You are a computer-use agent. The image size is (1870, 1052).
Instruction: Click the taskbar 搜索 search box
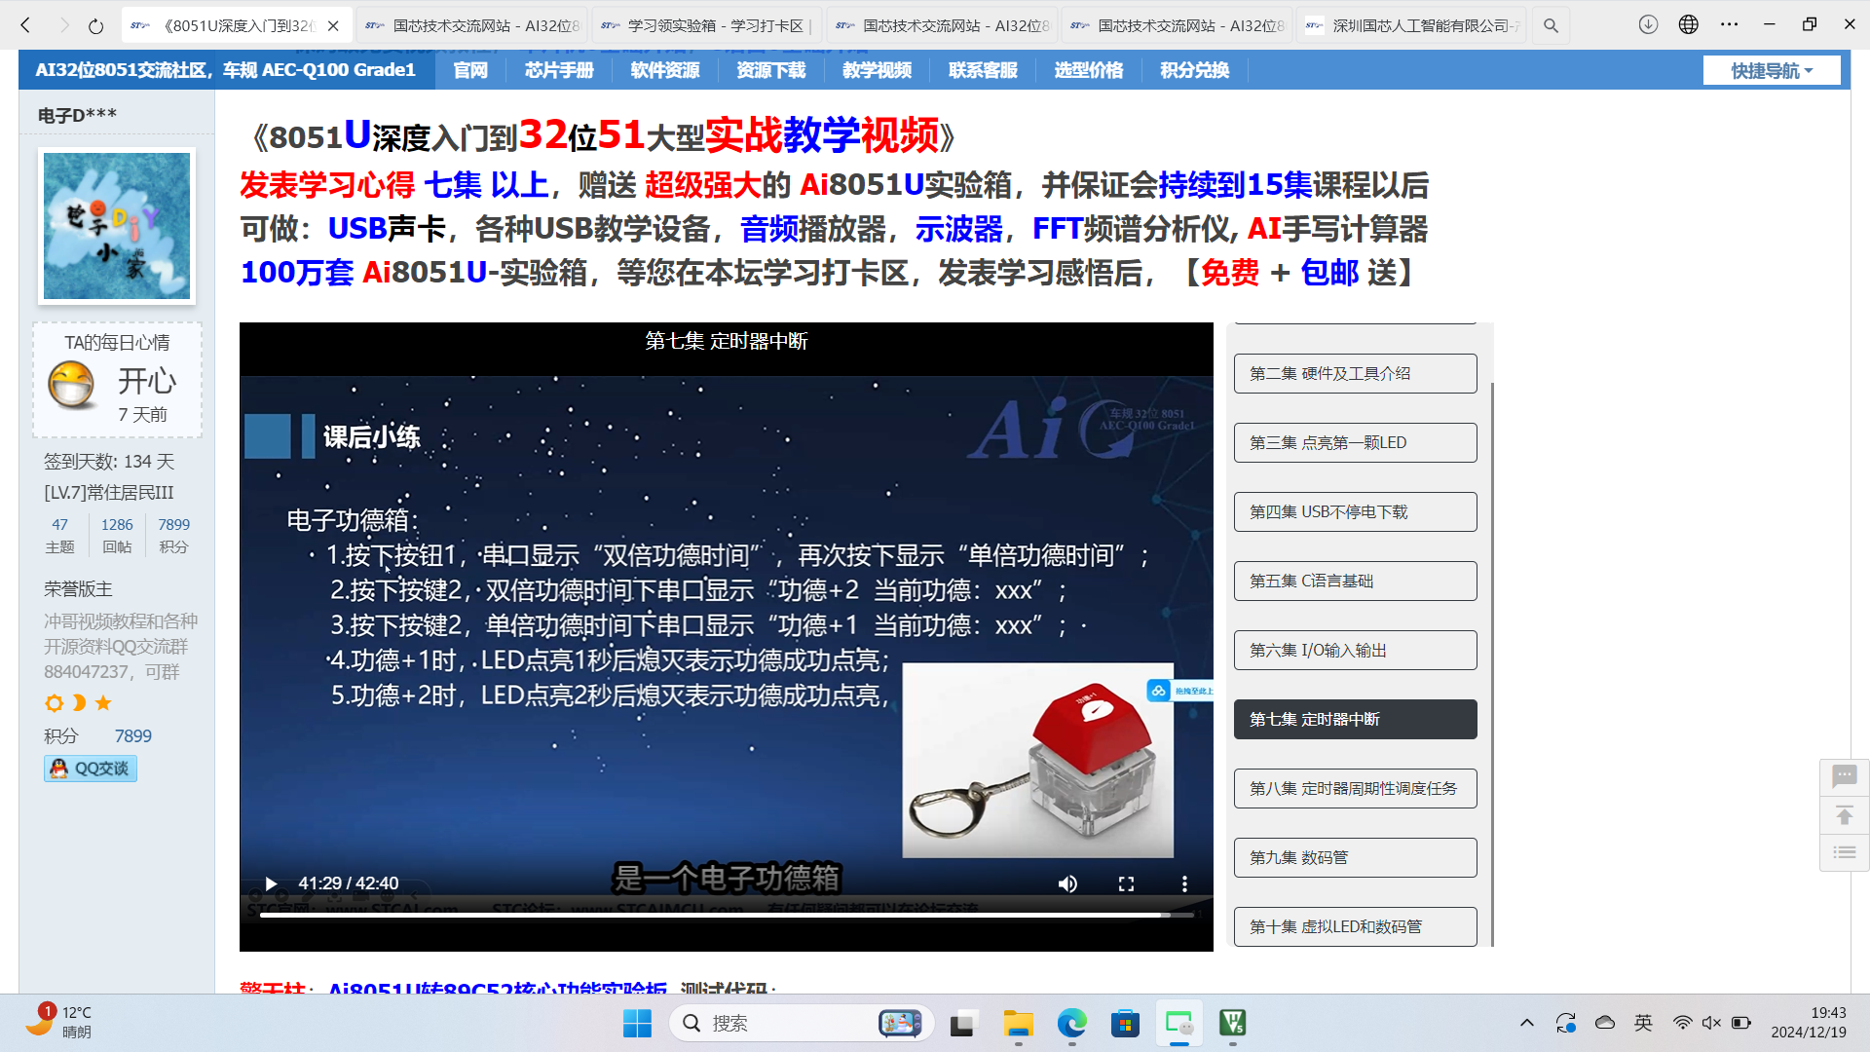click(802, 1023)
